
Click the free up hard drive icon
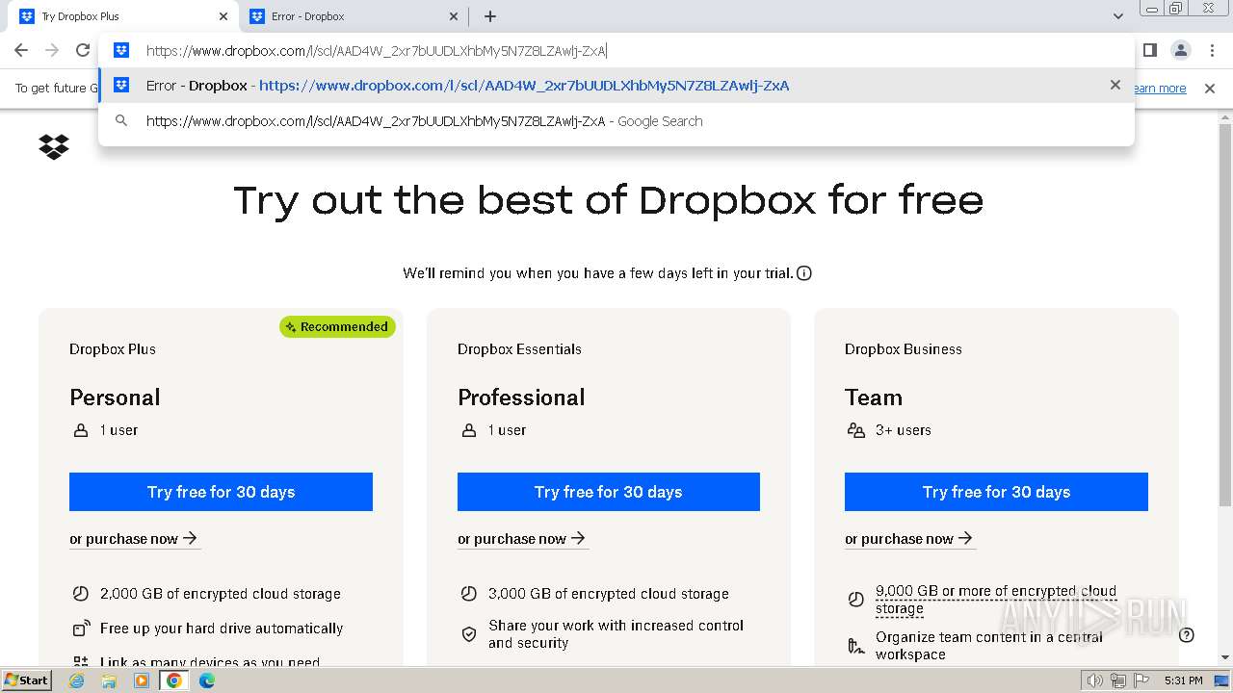pos(81,629)
